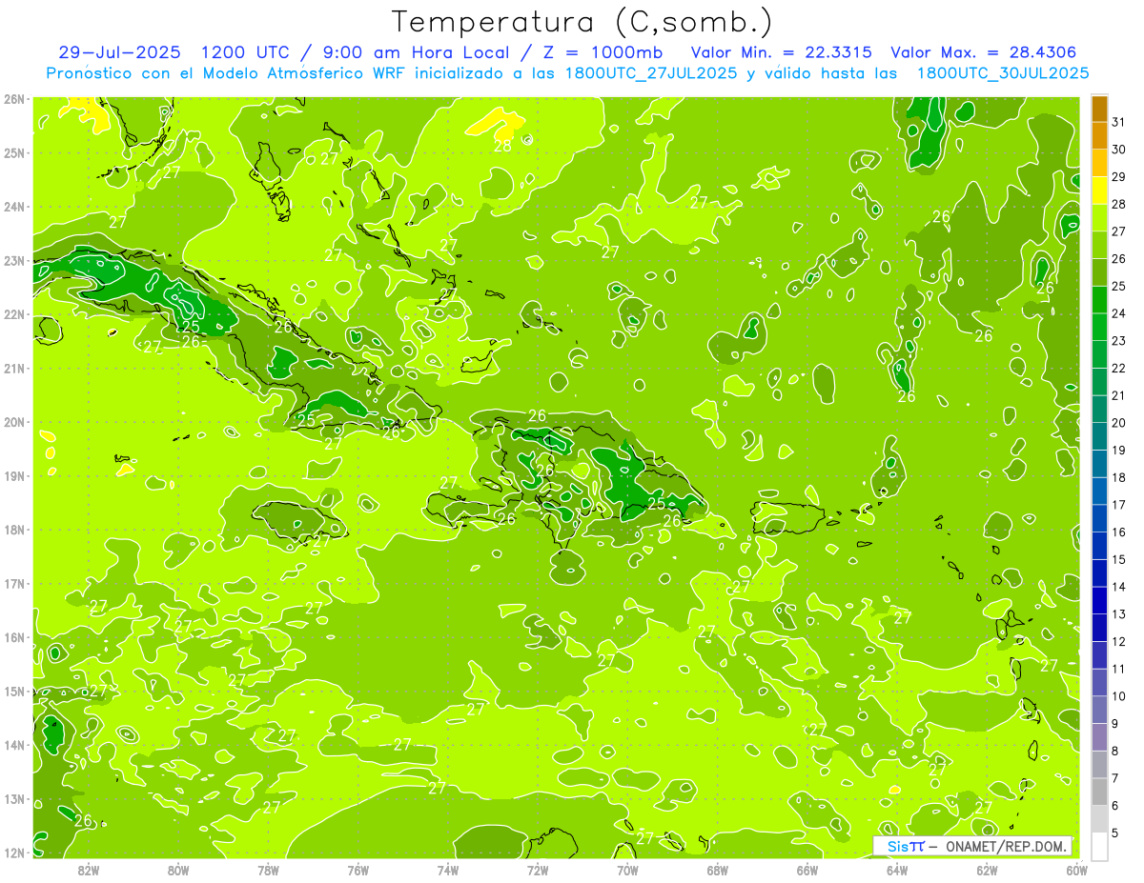Screen dimensions: 1144x883
Task: Click the "24N" latitude axis label
Action: pos(13,207)
